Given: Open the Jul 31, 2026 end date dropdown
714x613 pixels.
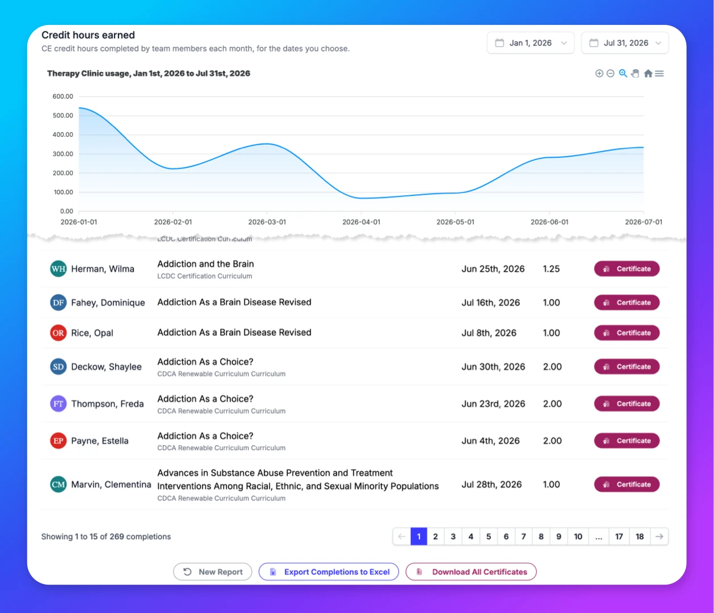Looking at the screenshot, I should click(x=625, y=43).
